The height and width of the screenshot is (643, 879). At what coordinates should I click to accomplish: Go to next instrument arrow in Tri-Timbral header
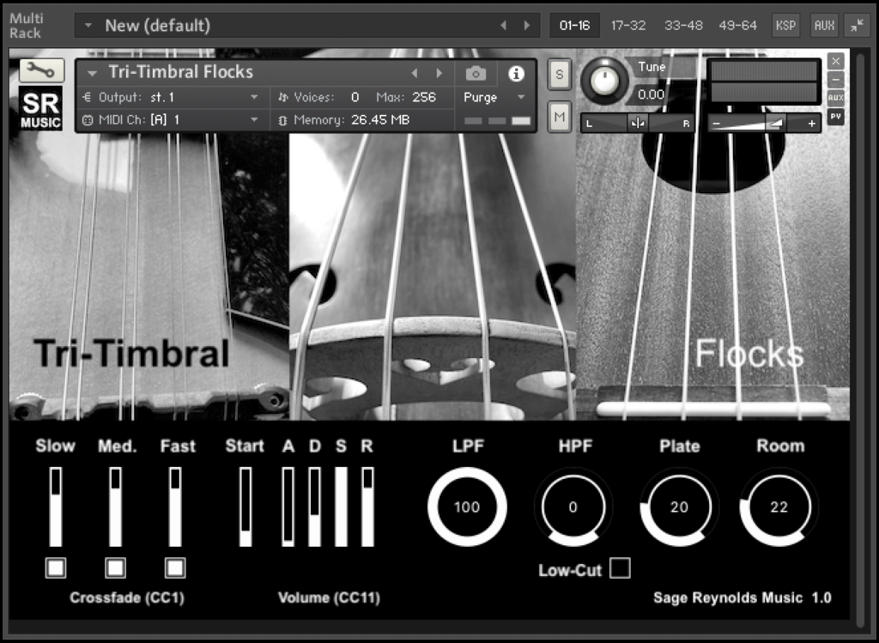pyautogui.click(x=439, y=73)
